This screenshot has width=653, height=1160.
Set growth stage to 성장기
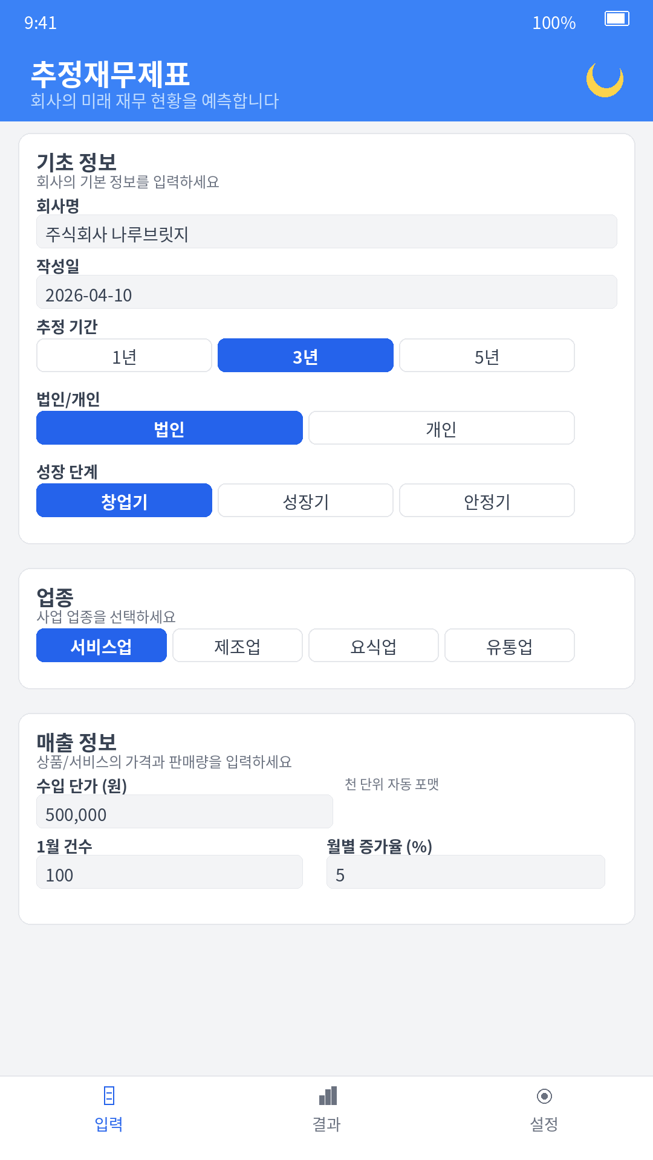[305, 500]
